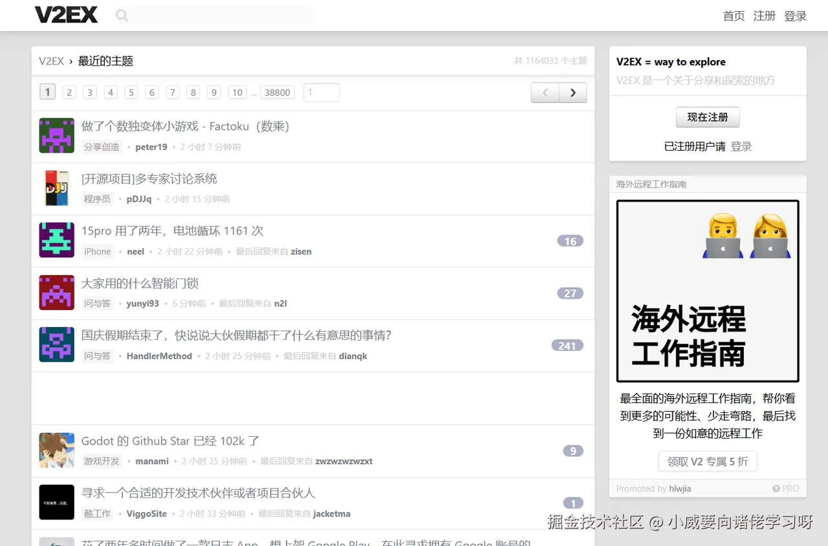Click the Godot topic avatar
This screenshot has width=828, height=546.
pyautogui.click(x=56, y=450)
